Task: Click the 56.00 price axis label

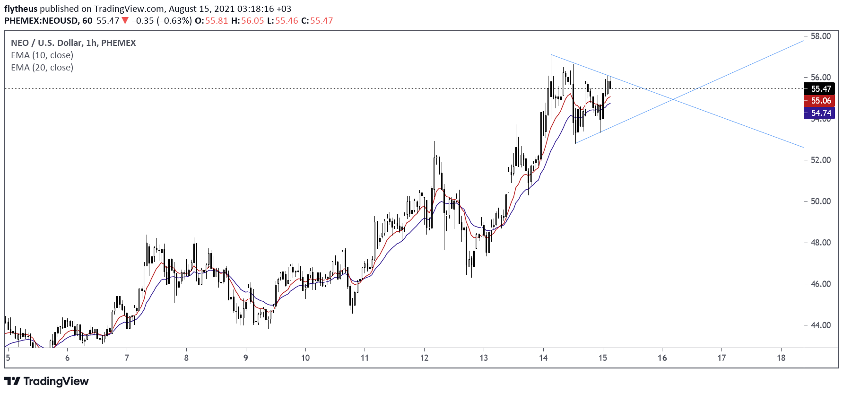Action: click(x=820, y=77)
